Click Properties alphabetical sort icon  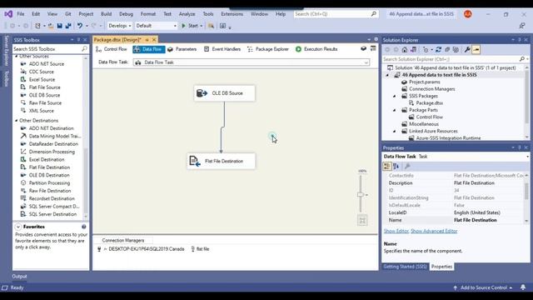coord(396,167)
